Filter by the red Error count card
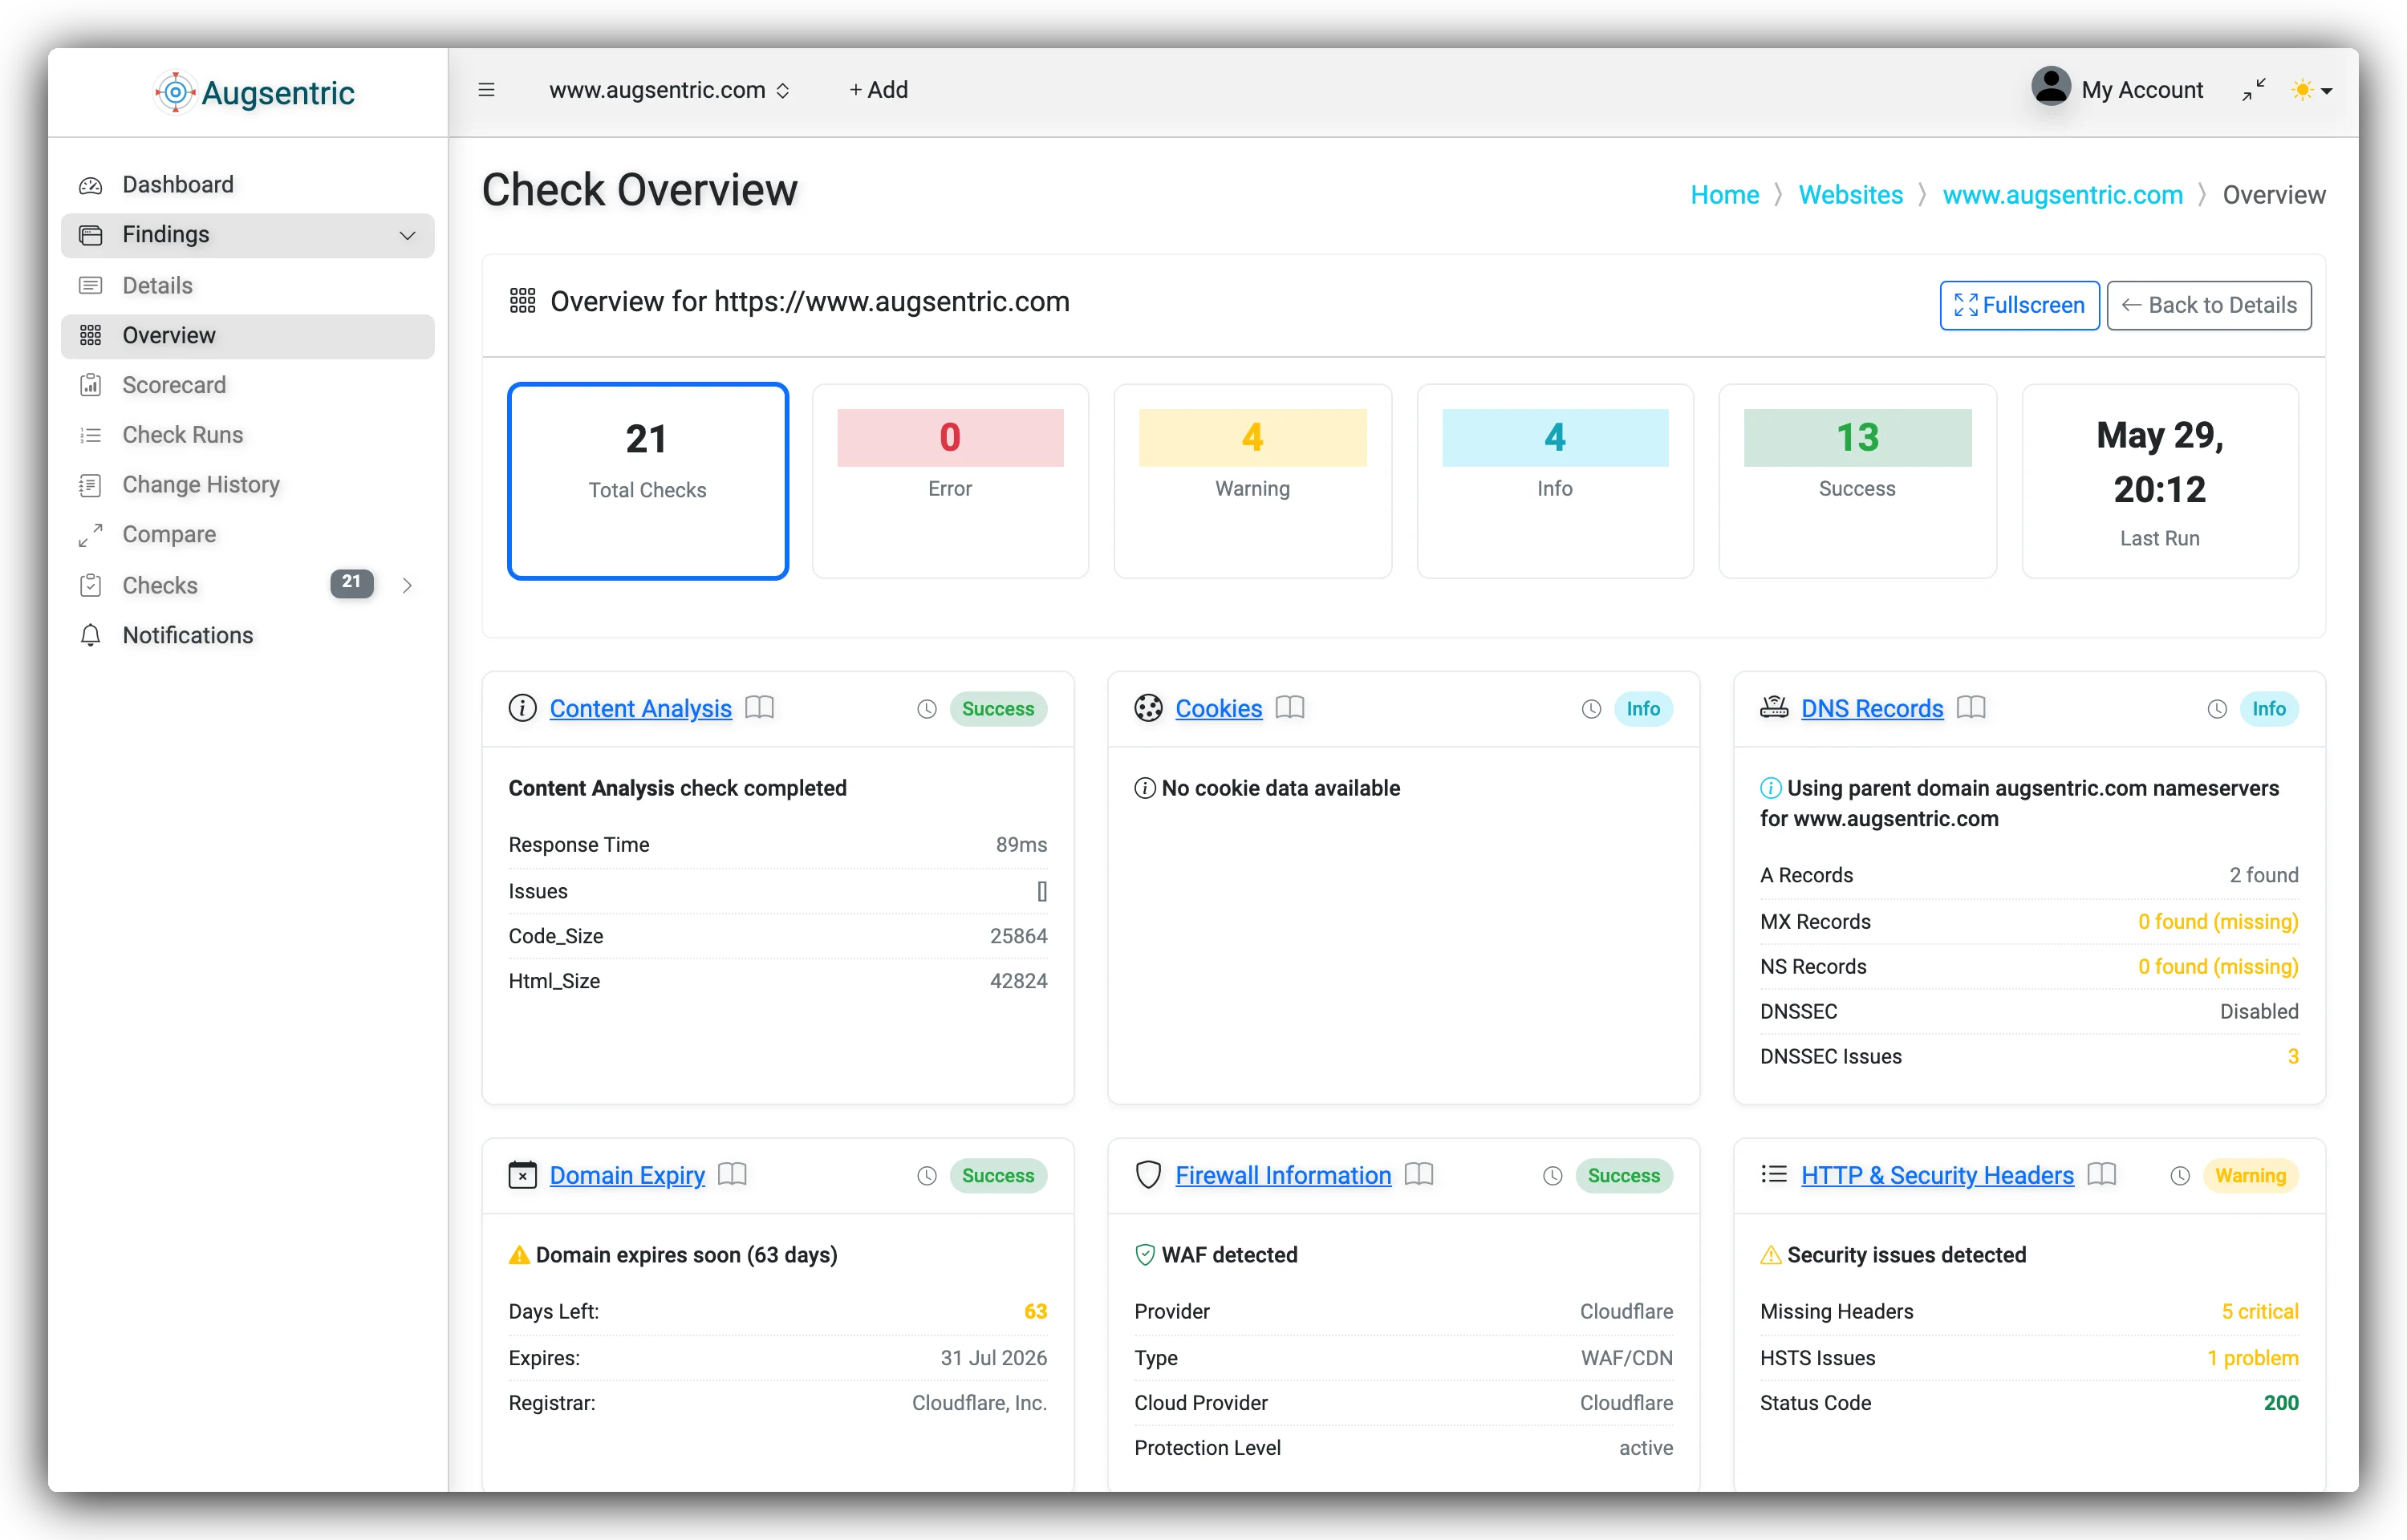This screenshot has width=2407, height=1540. point(950,481)
